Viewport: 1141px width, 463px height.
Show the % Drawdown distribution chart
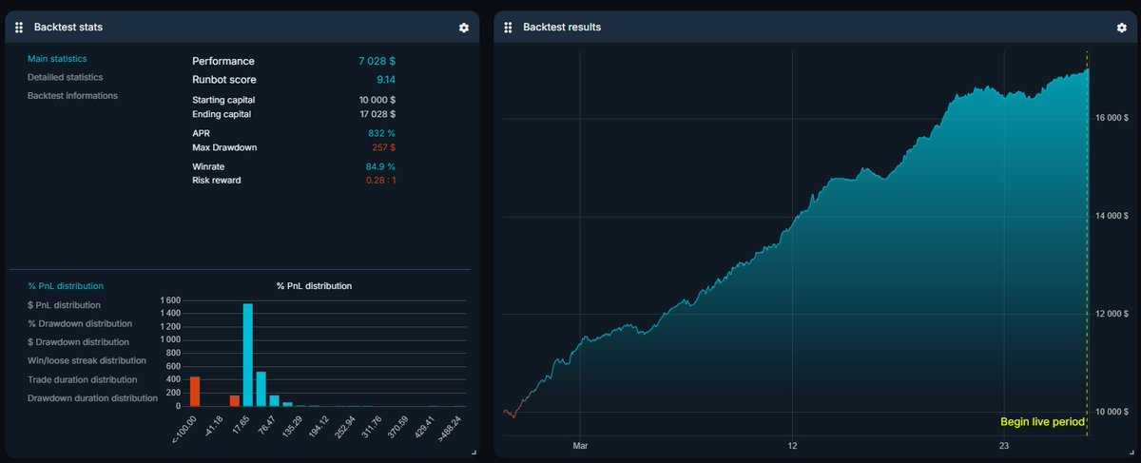pos(79,323)
